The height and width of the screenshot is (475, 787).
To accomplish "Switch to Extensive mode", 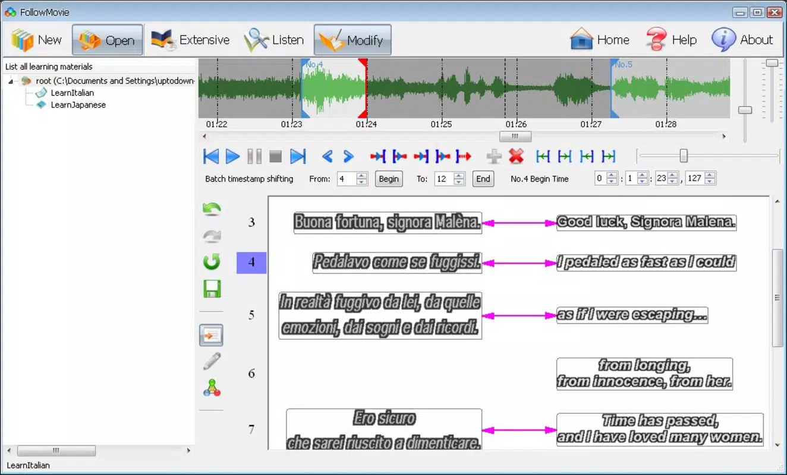I will click(x=190, y=40).
